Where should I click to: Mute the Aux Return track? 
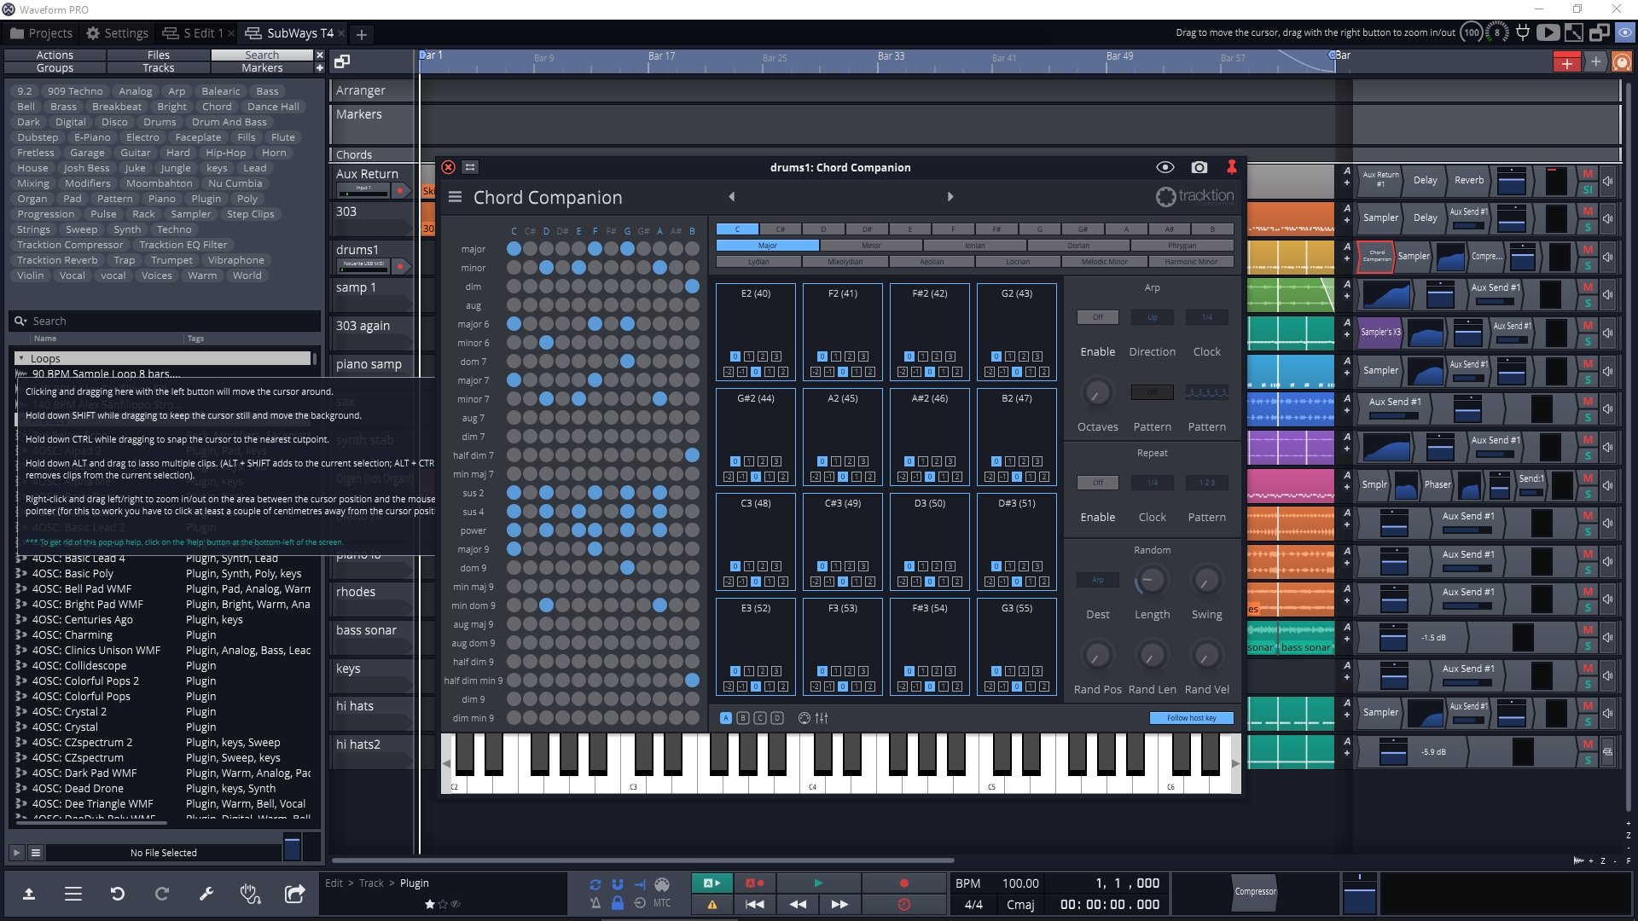(1588, 174)
